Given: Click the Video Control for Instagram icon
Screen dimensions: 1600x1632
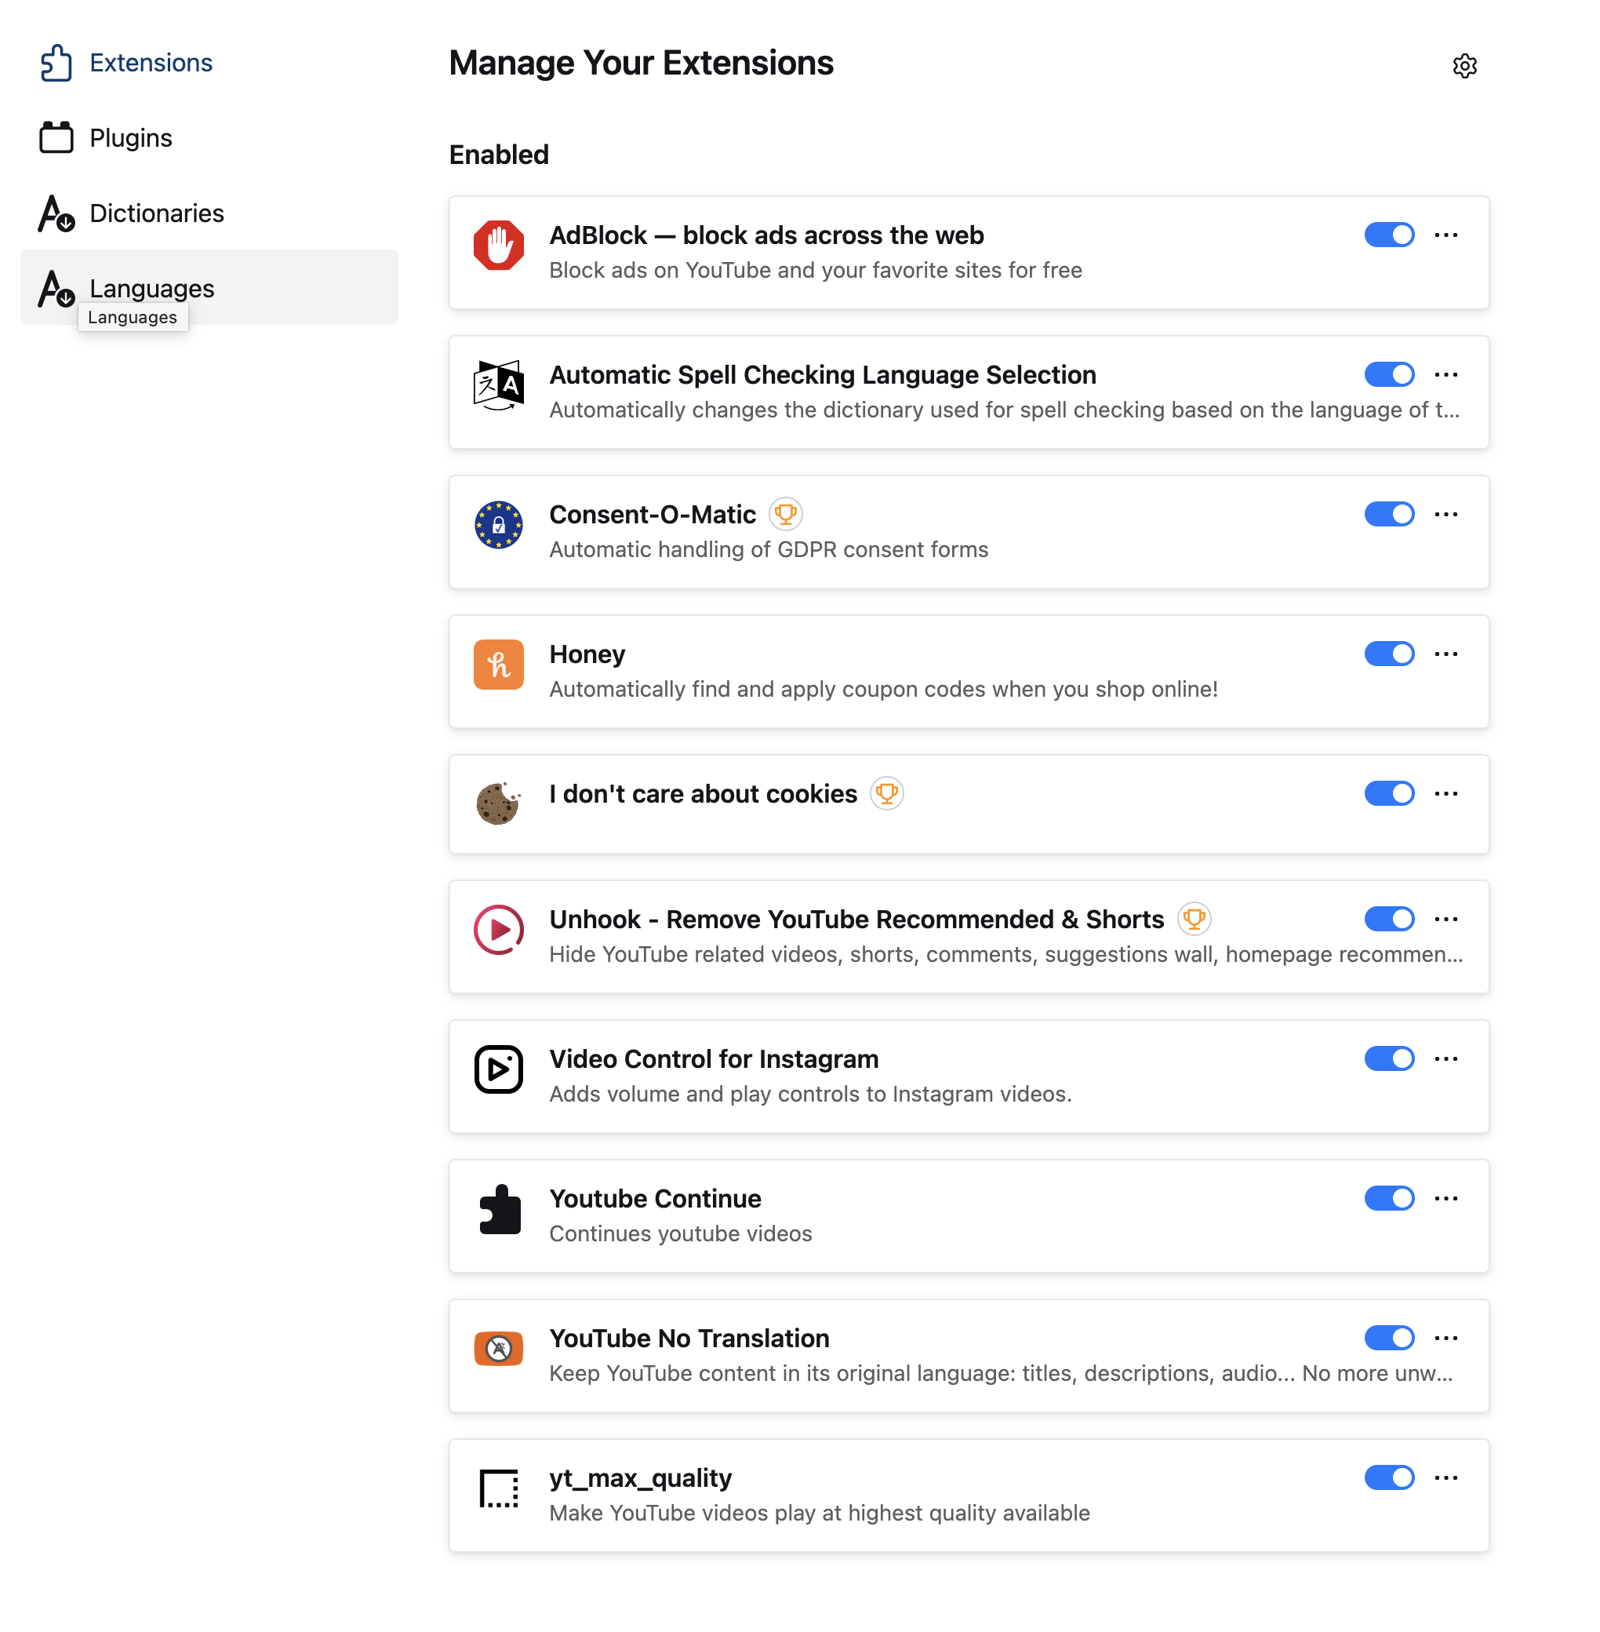Looking at the screenshot, I should [x=498, y=1069].
